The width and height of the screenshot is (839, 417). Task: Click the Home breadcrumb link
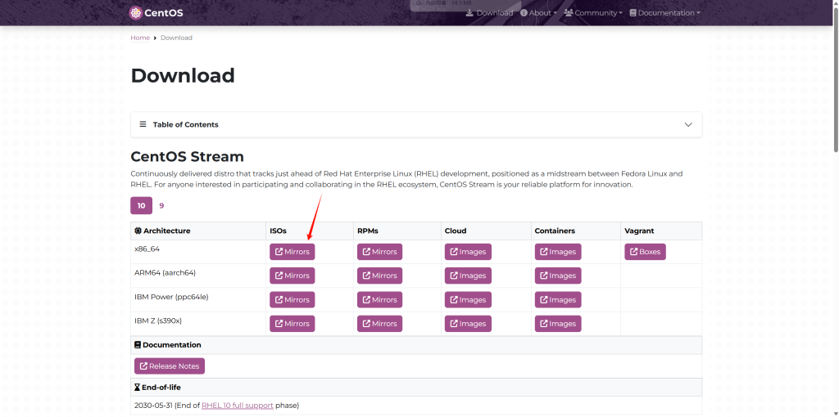140,38
